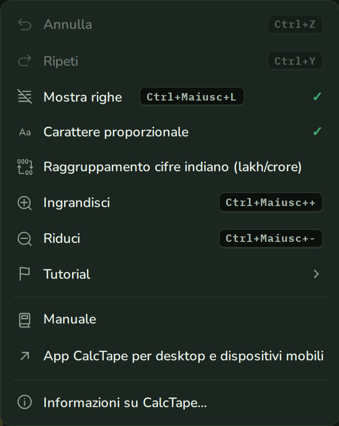Click the zoom-in magnifier icon
Viewport: 339px width, 426px height.
25,203
